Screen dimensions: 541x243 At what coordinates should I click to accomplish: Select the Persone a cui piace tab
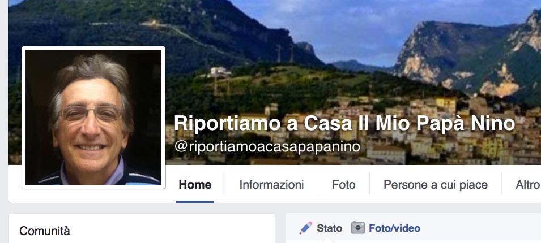[436, 185]
